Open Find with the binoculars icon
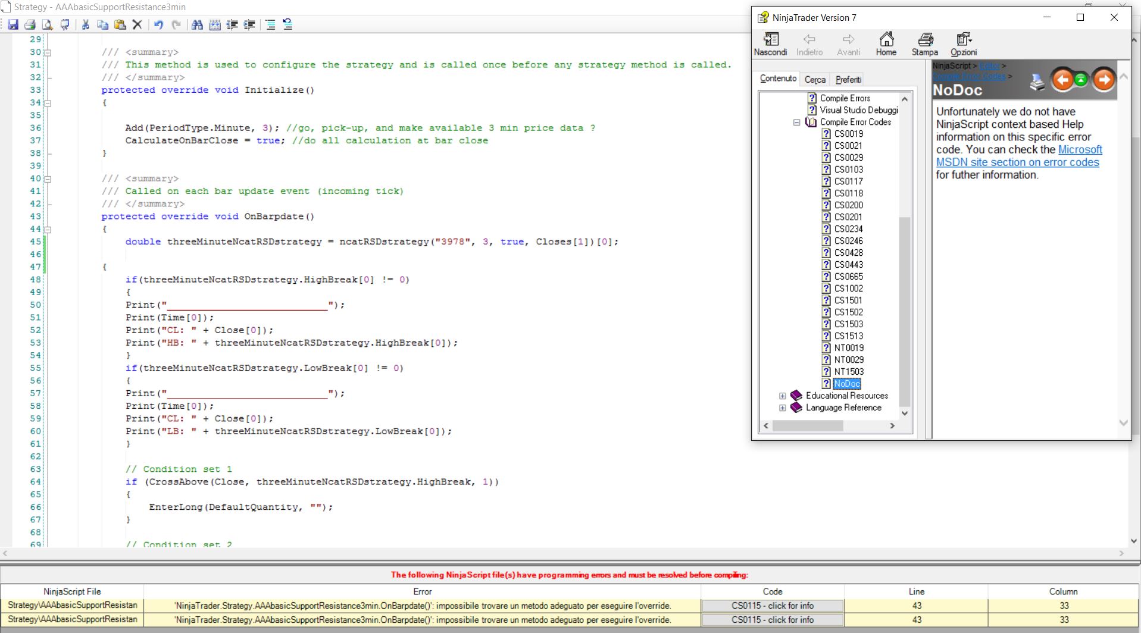Image resolution: width=1141 pixels, height=633 pixels. pos(197,24)
